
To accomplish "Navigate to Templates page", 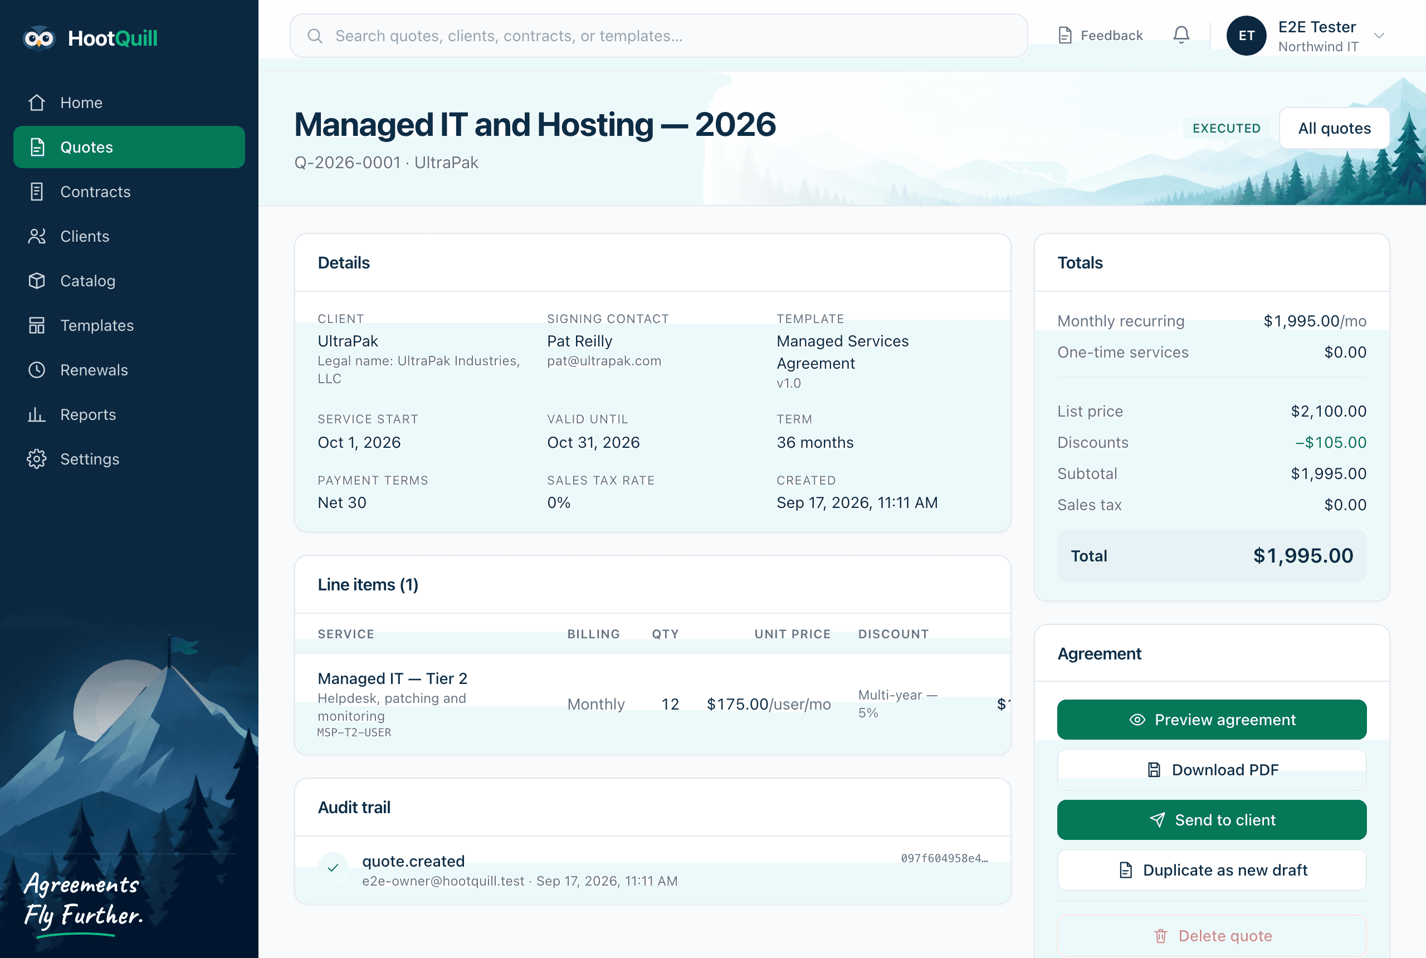I will (129, 326).
